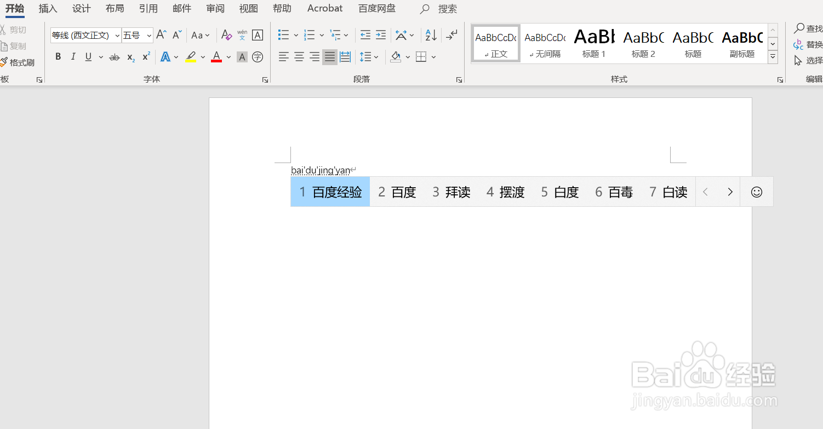Open the font color dropdown arrow
The image size is (823, 429).
(228, 57)
